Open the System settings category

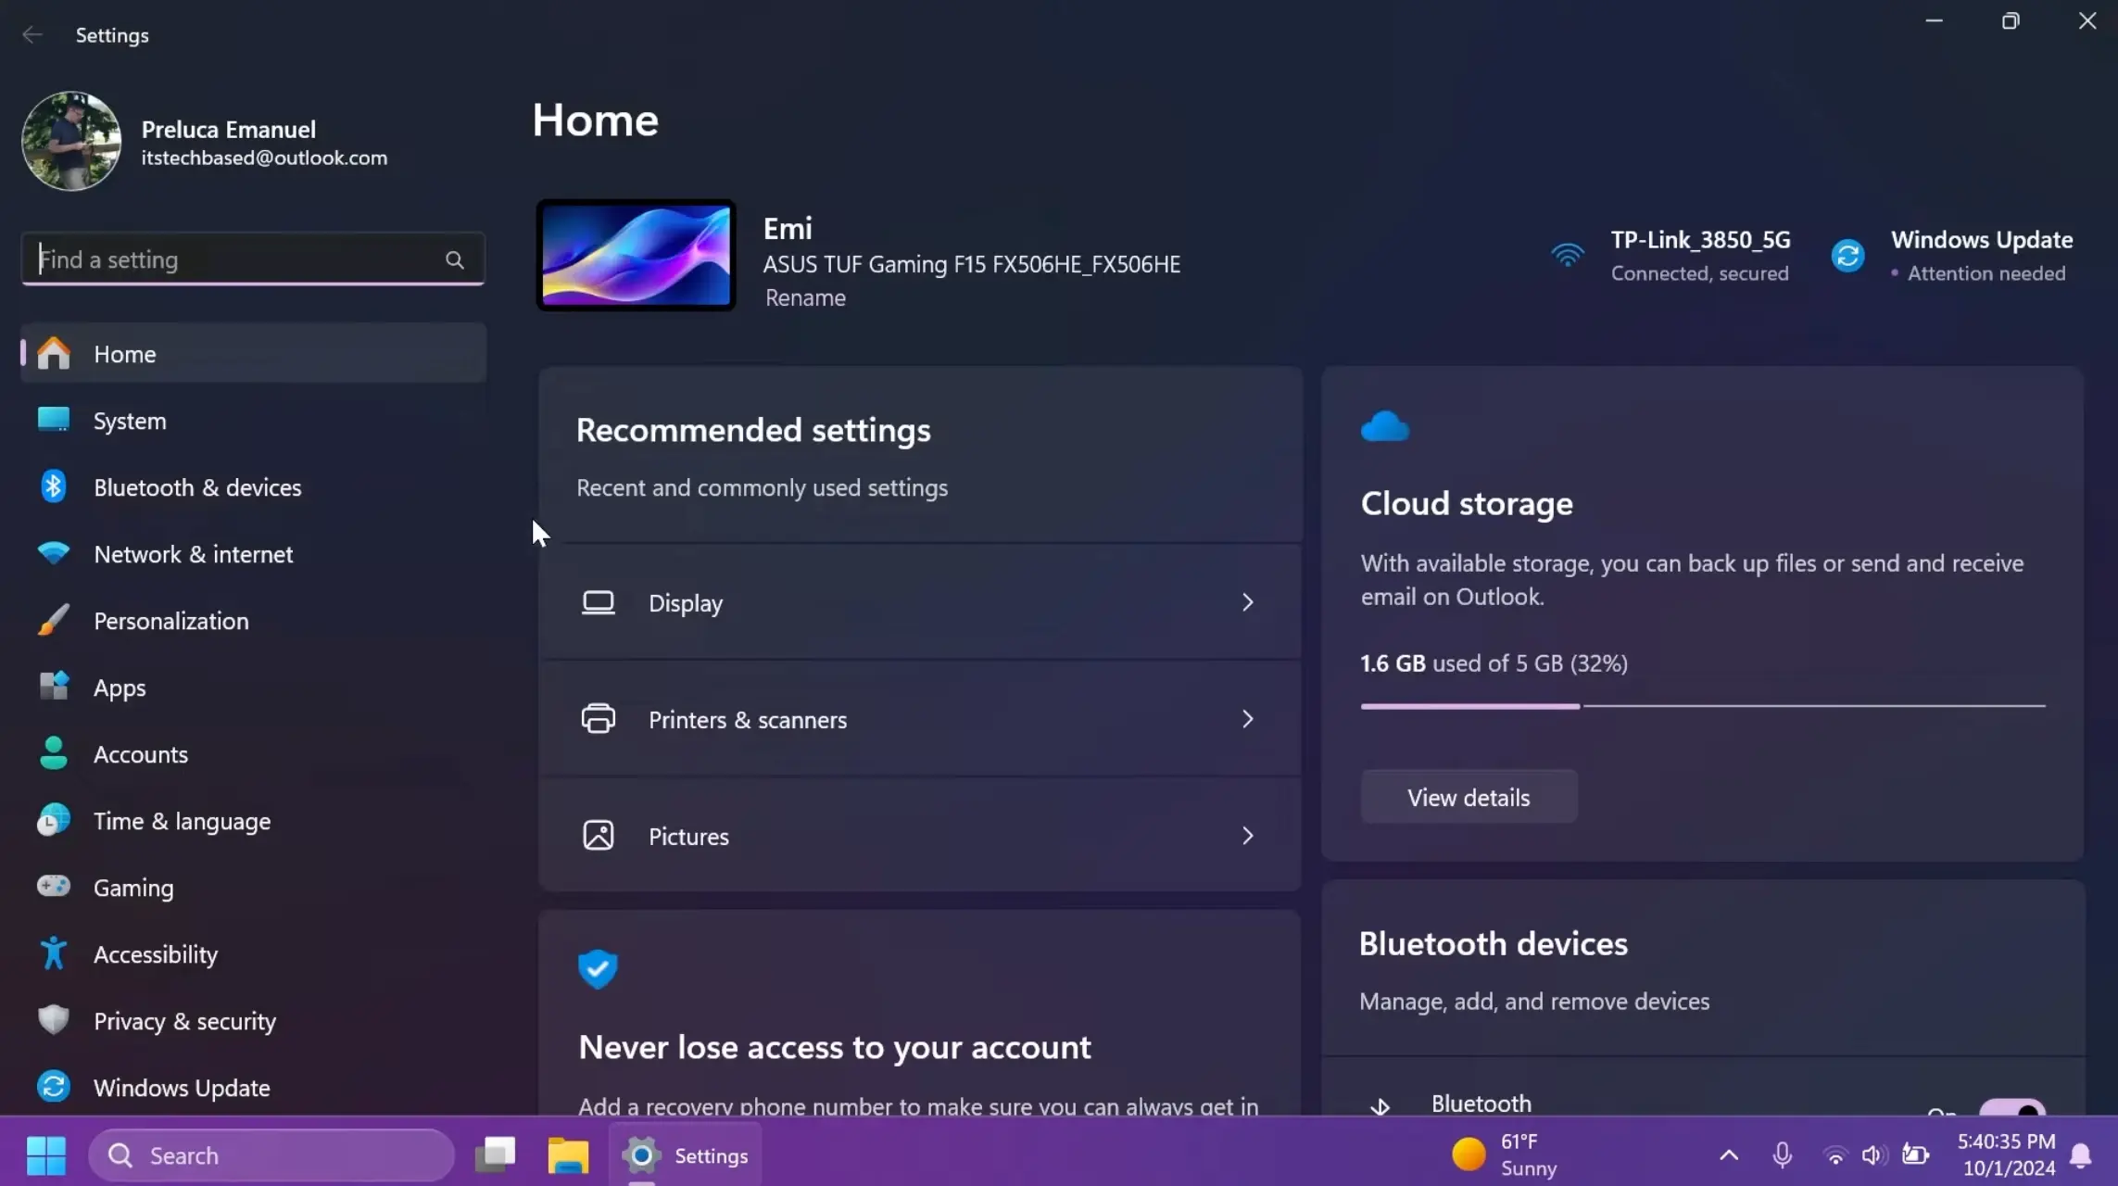tap(253, 421)
